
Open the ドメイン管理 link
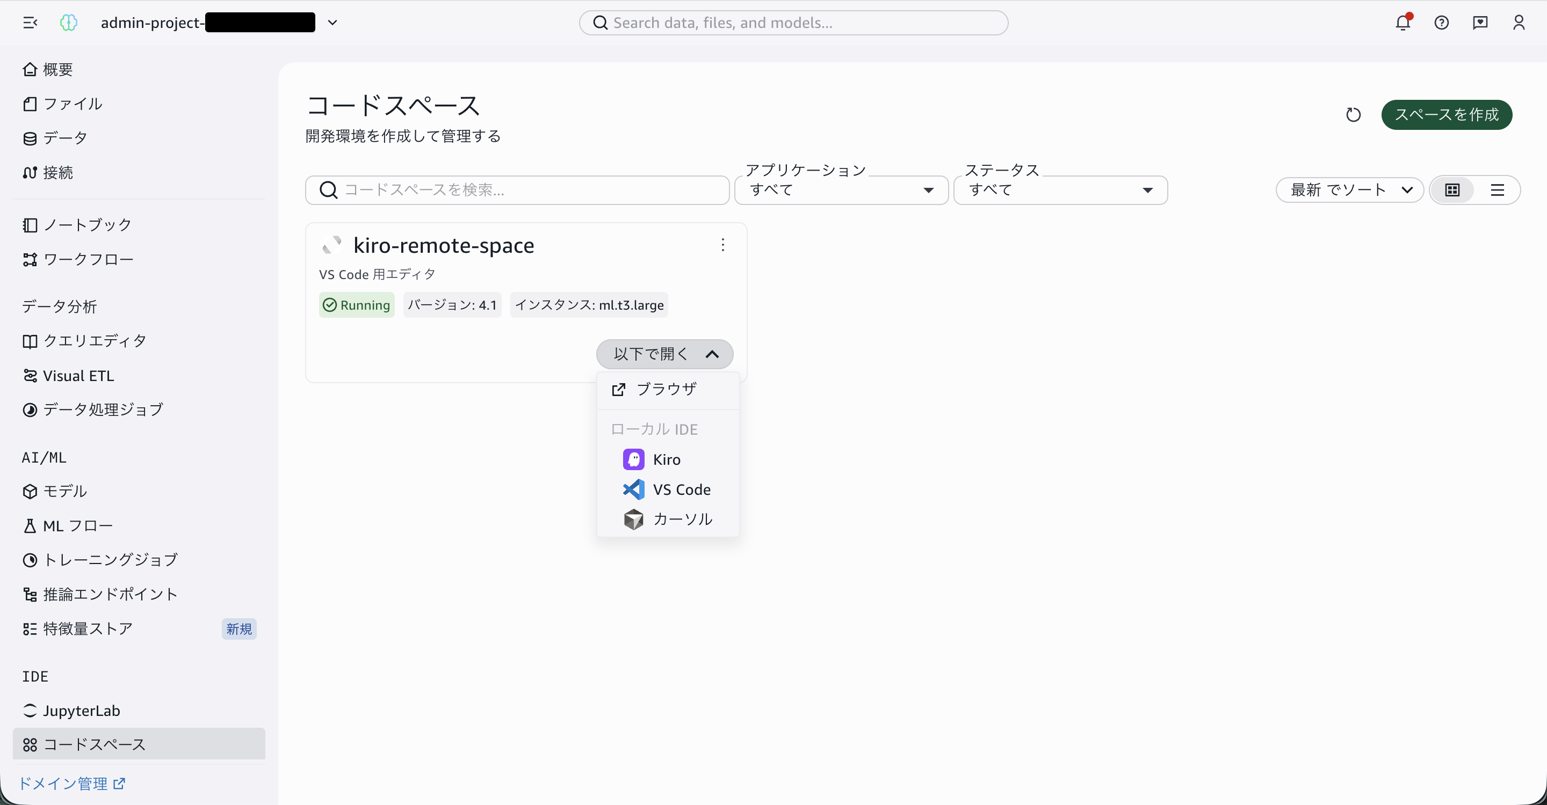[x=71, y=784]
